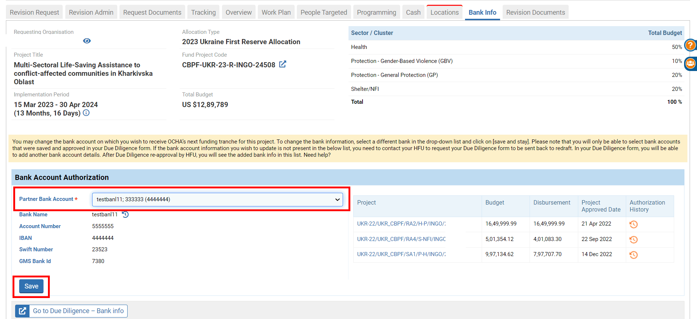Click the Sector / Cluster header
Screen dimensions: 697x319
coord(372,33)
